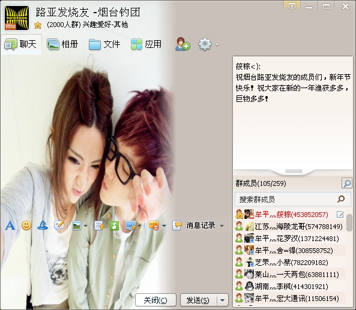Click the invite member icon
This screenshot has height=310, width=356.
pyautogui.click(x=183, y=44)
